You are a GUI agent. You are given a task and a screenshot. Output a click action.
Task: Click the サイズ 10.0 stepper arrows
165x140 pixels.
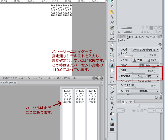[x=155, y=55]
